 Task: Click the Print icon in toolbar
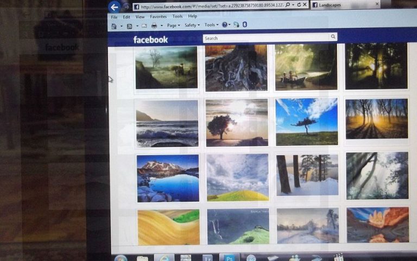click(x=154, y=26)
